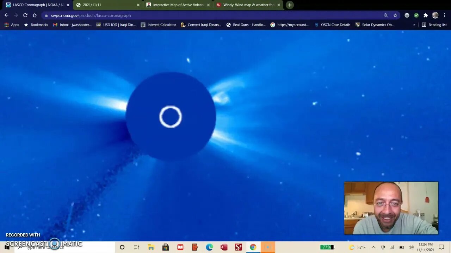The height and width of the screenshot is (253, 451).
Task: Launch Microsoft Edge from the taskbar
Action: (209, 247)
